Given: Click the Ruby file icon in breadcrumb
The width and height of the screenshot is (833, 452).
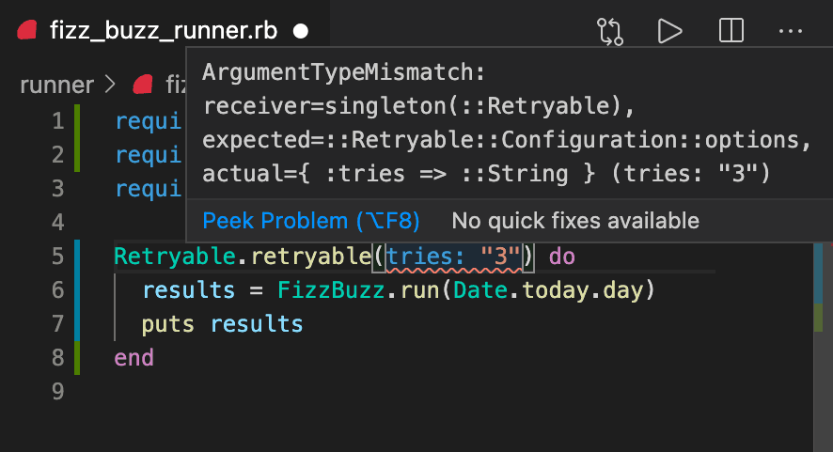Looking at the screenshot, I should pyautogui.click(x=143, y=85).
